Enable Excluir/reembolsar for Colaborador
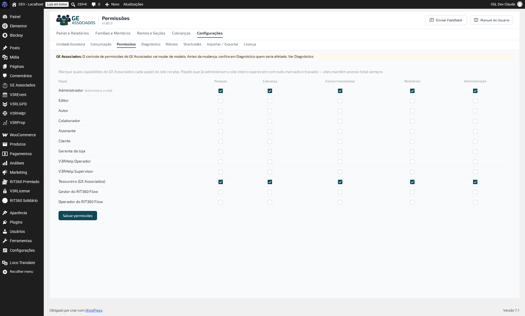This screenshot has height=316, width=525. point(340,121)
